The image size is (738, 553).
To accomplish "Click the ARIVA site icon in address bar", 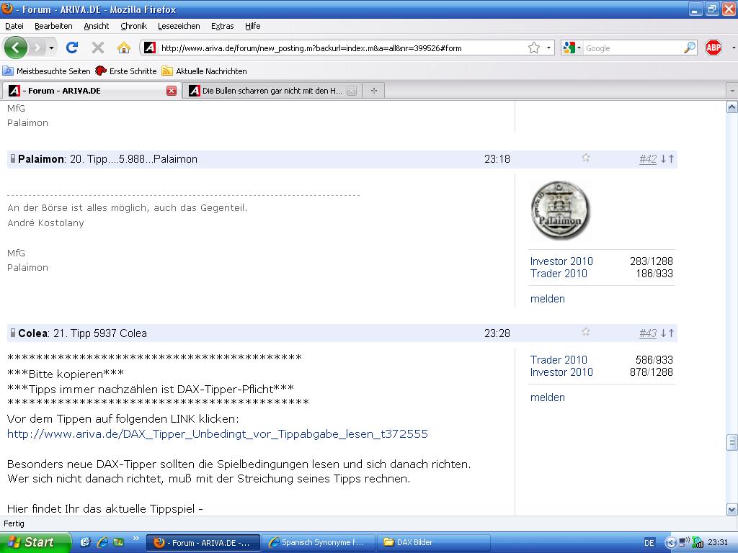I will pyautogui.click(x=150, y=48).
